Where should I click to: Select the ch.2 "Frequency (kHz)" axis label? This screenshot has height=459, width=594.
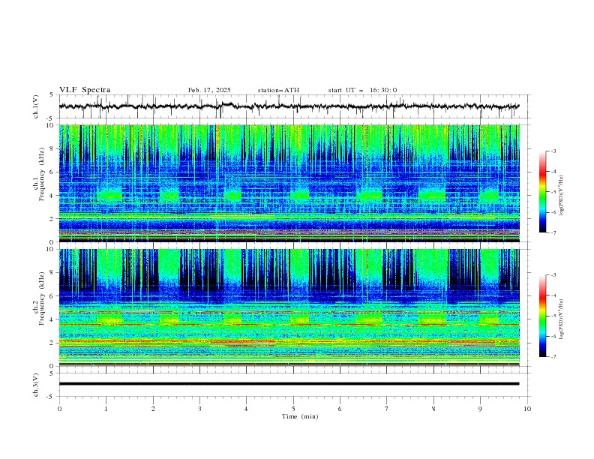coord(42,298)
